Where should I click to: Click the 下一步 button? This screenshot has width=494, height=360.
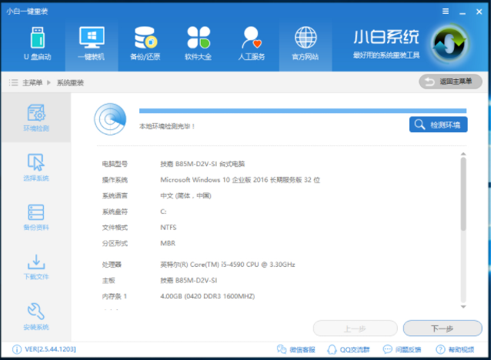[x=442, y=328]
